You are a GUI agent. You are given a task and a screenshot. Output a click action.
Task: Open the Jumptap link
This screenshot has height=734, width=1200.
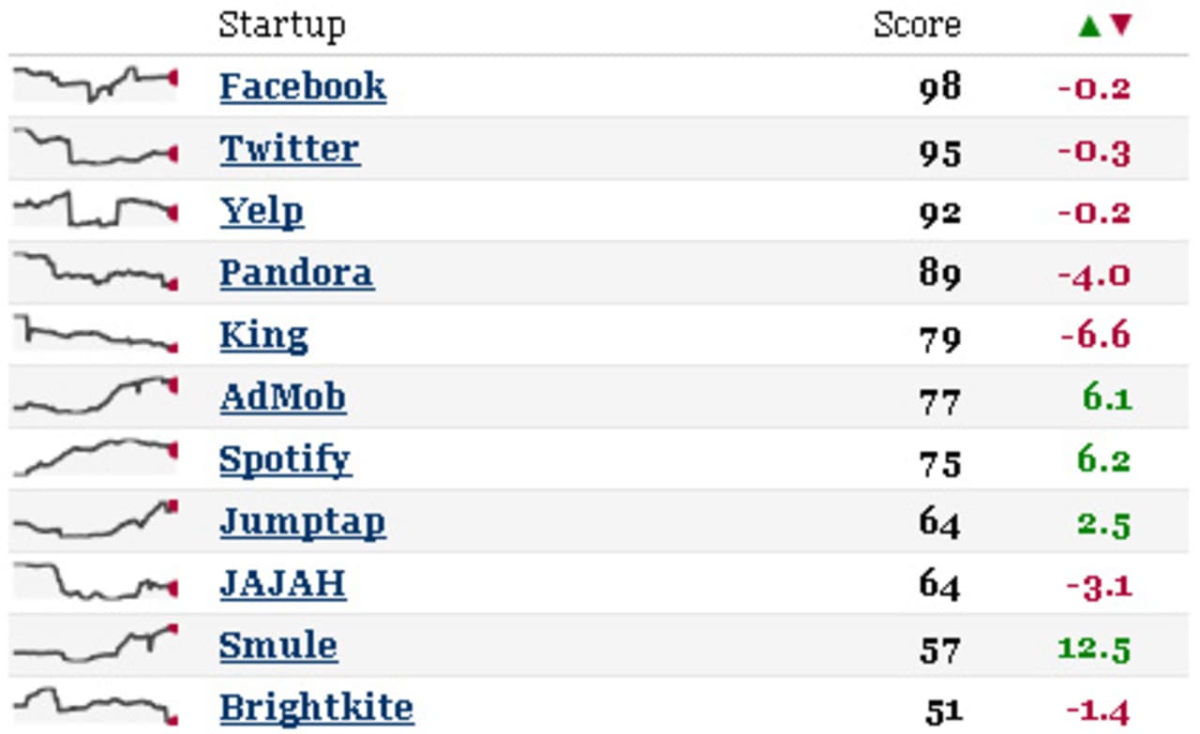tap(303, 522)
